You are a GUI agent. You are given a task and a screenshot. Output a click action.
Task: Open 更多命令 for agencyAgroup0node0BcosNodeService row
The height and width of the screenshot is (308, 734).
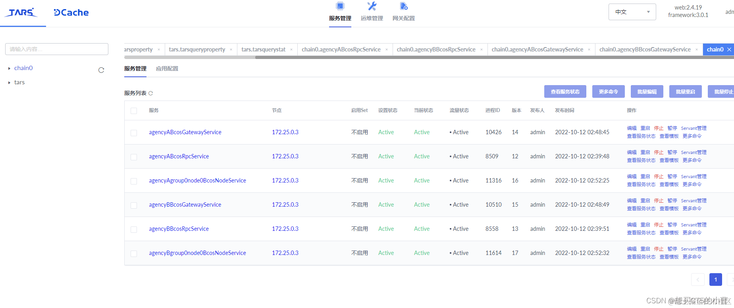point(692,184)
